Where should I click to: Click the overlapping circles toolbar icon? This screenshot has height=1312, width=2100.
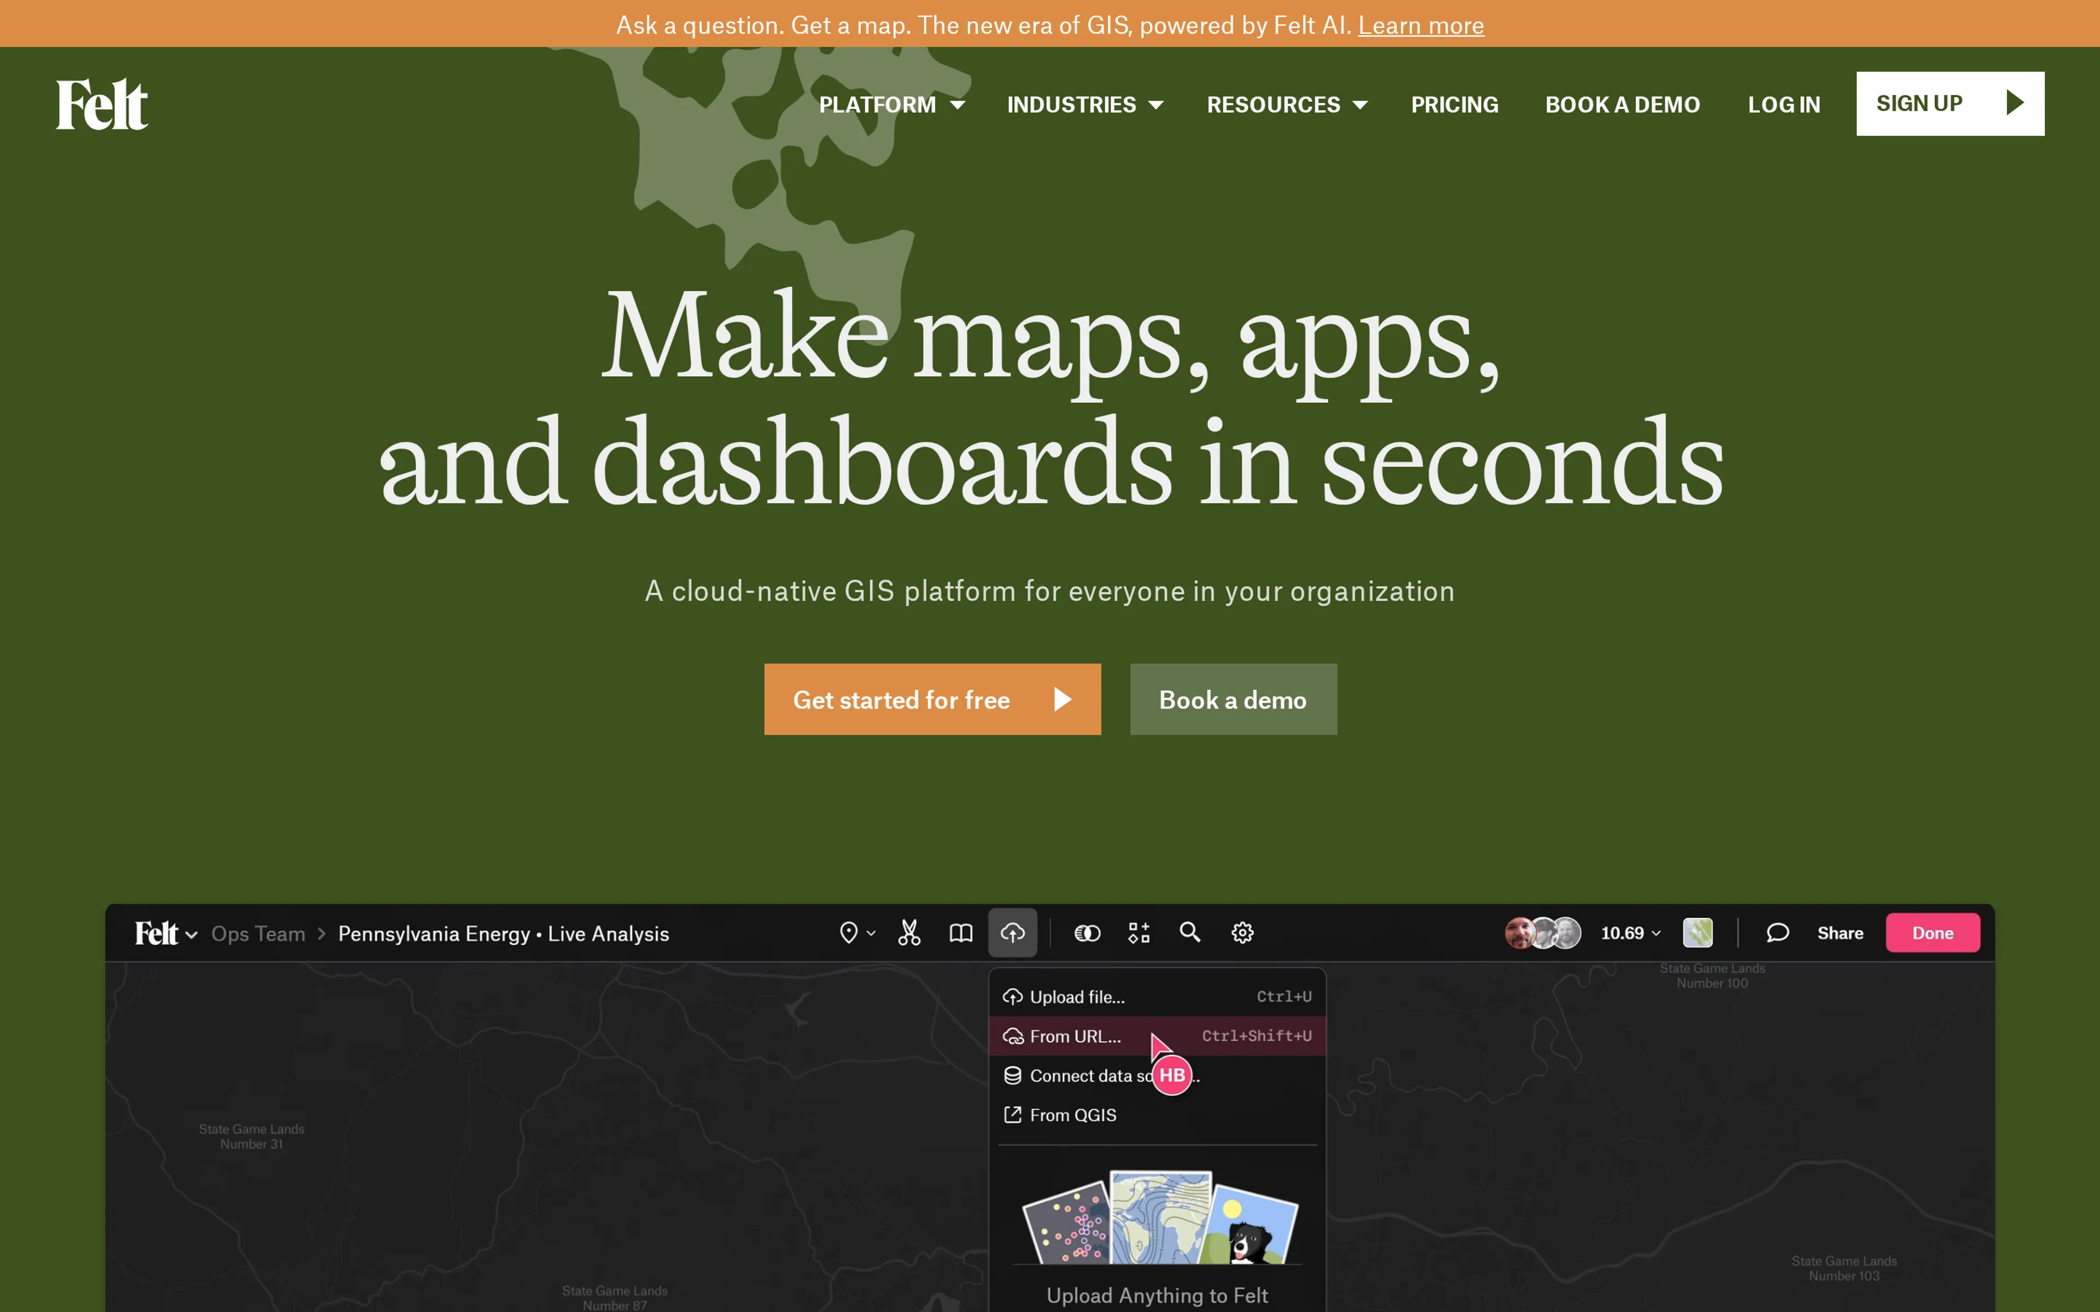(1087, 933)
